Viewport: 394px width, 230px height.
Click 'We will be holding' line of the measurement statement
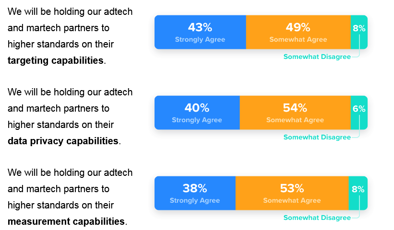tap(70, 172)
